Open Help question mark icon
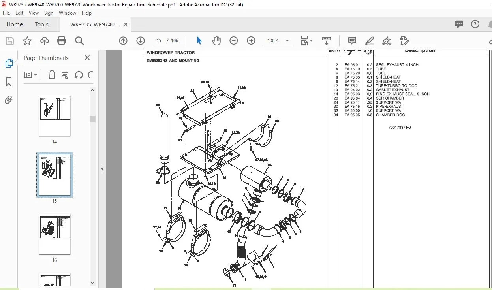 click(x=475, y=24)
